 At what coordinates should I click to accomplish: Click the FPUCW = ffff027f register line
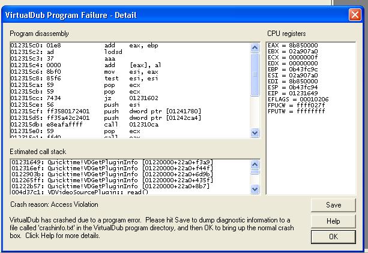coord(297,105)
